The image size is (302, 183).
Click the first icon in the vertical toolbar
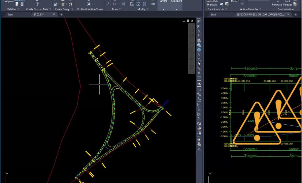(199, 22)
